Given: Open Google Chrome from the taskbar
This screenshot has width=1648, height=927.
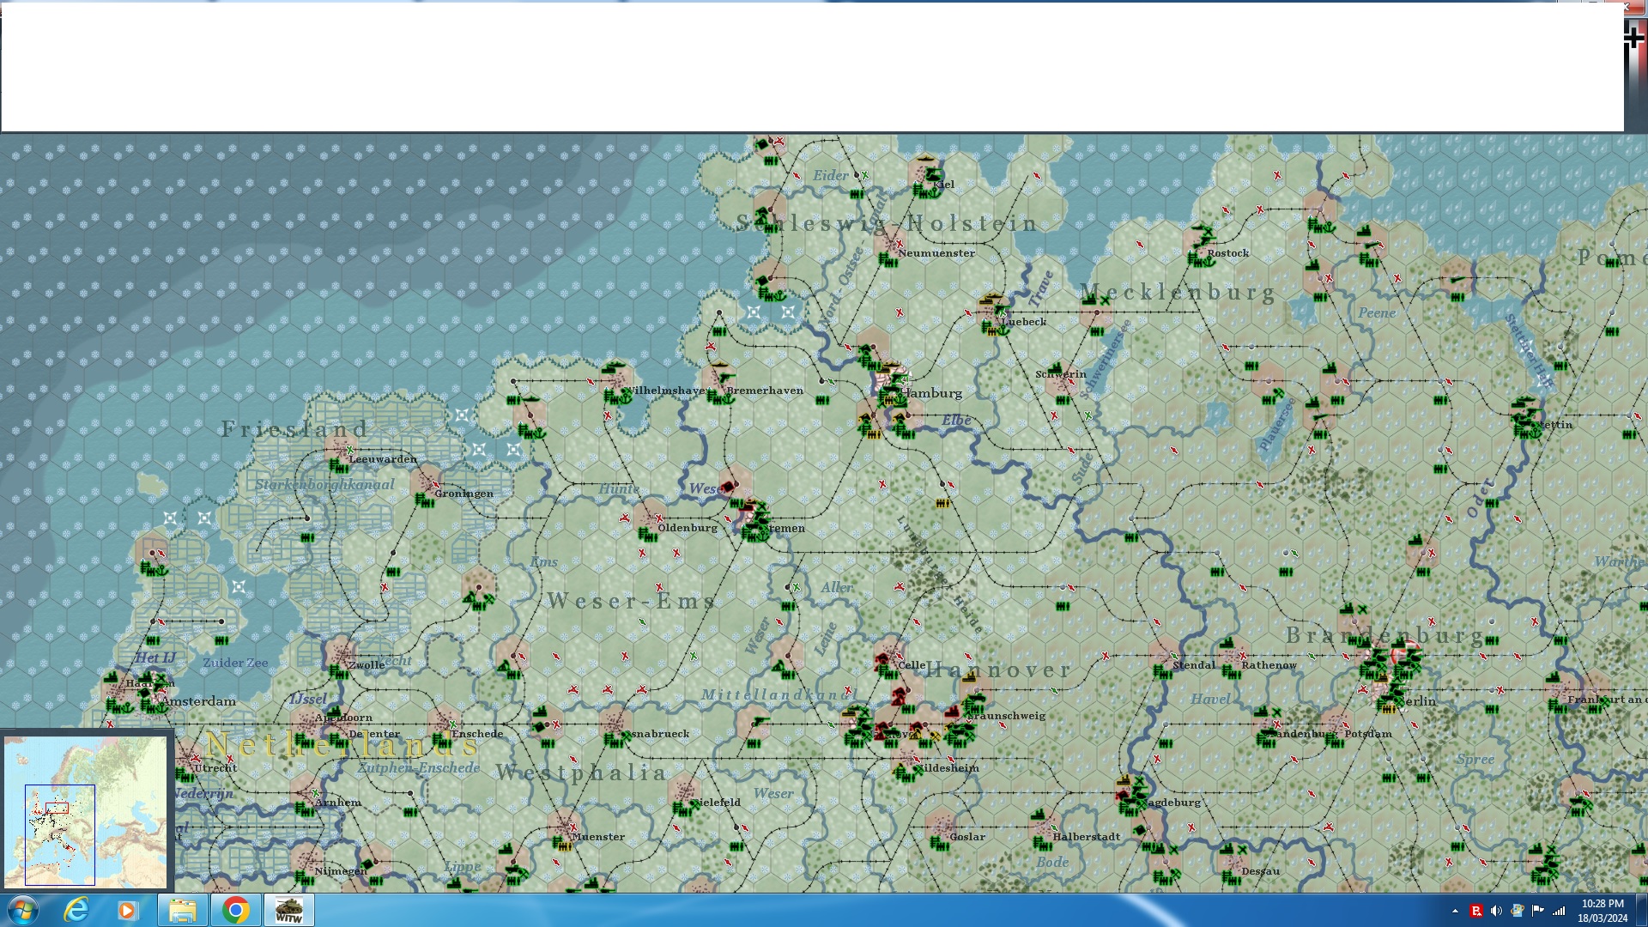Looking at the screenshot, I should click(x=235, y=910).
